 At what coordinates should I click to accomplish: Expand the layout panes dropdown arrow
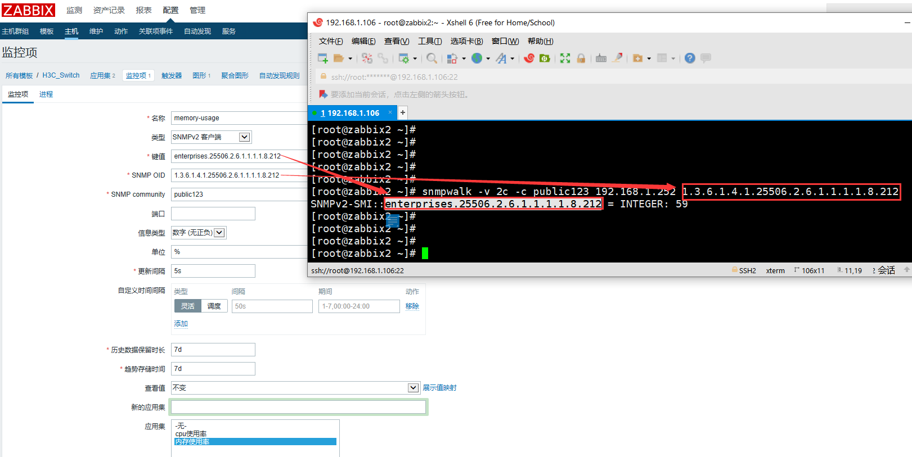tap(673, 58)
